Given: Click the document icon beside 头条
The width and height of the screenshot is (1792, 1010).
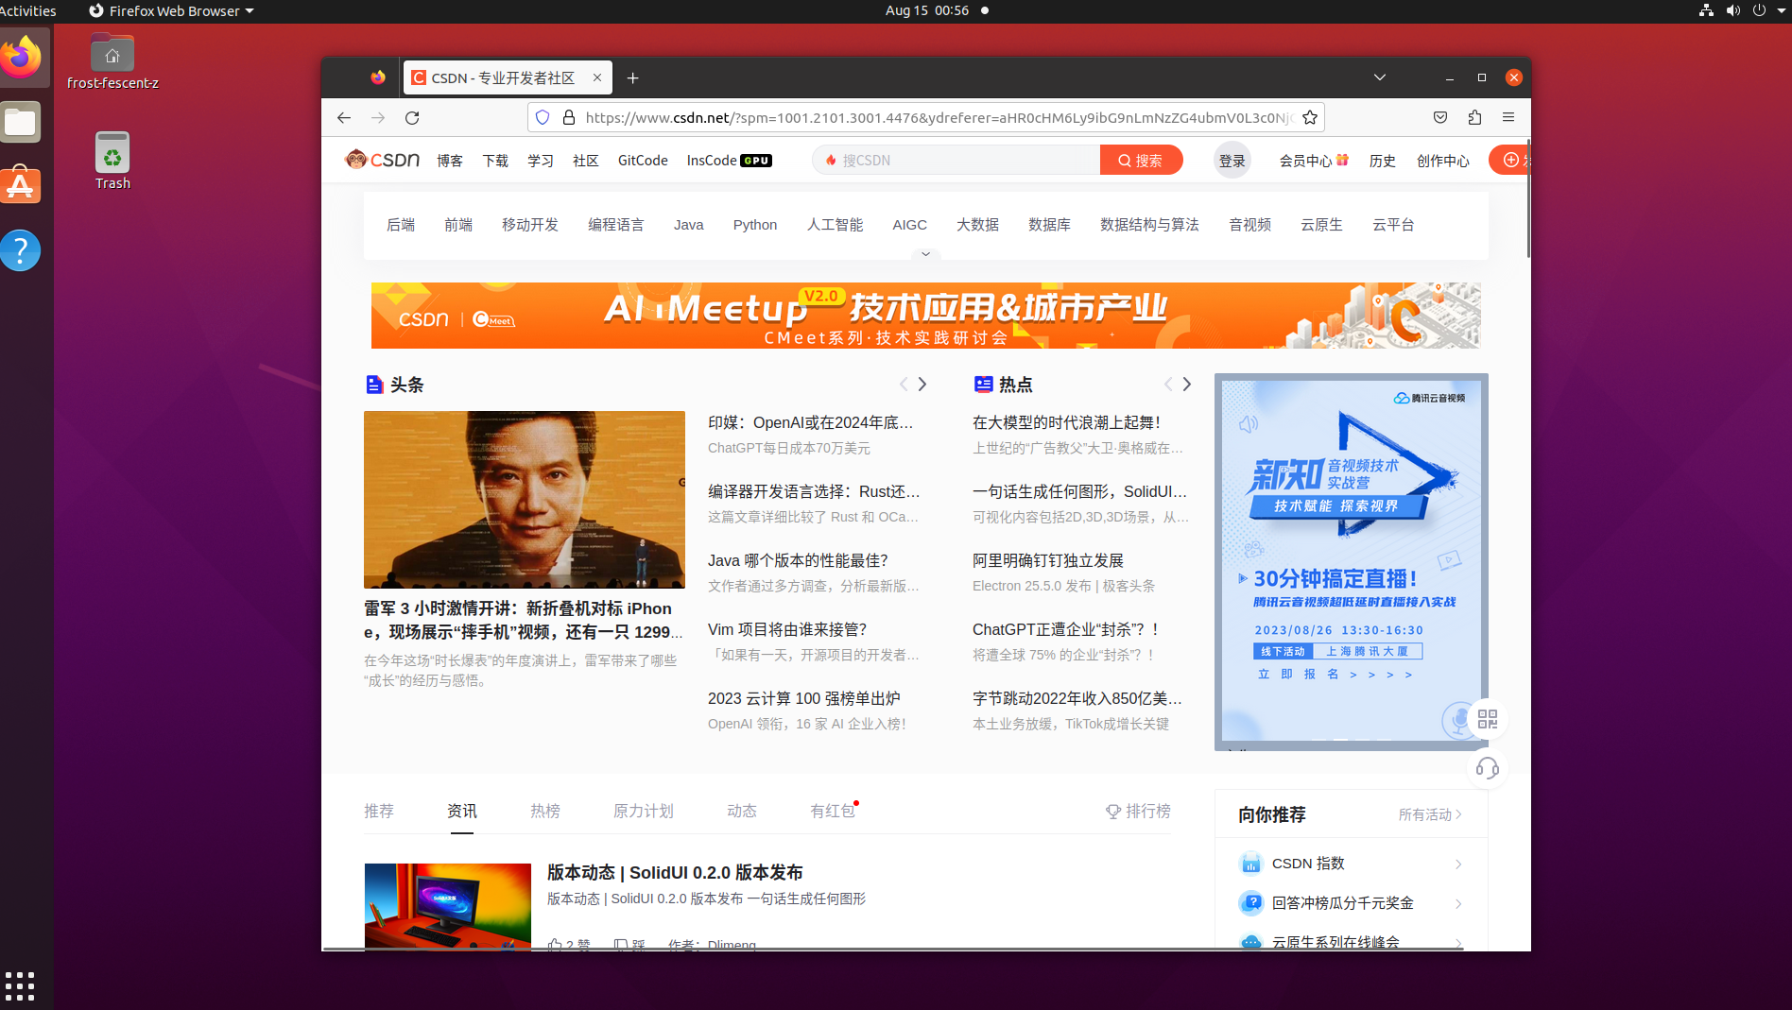Looking at the screenshot, I should coord(374,384).
